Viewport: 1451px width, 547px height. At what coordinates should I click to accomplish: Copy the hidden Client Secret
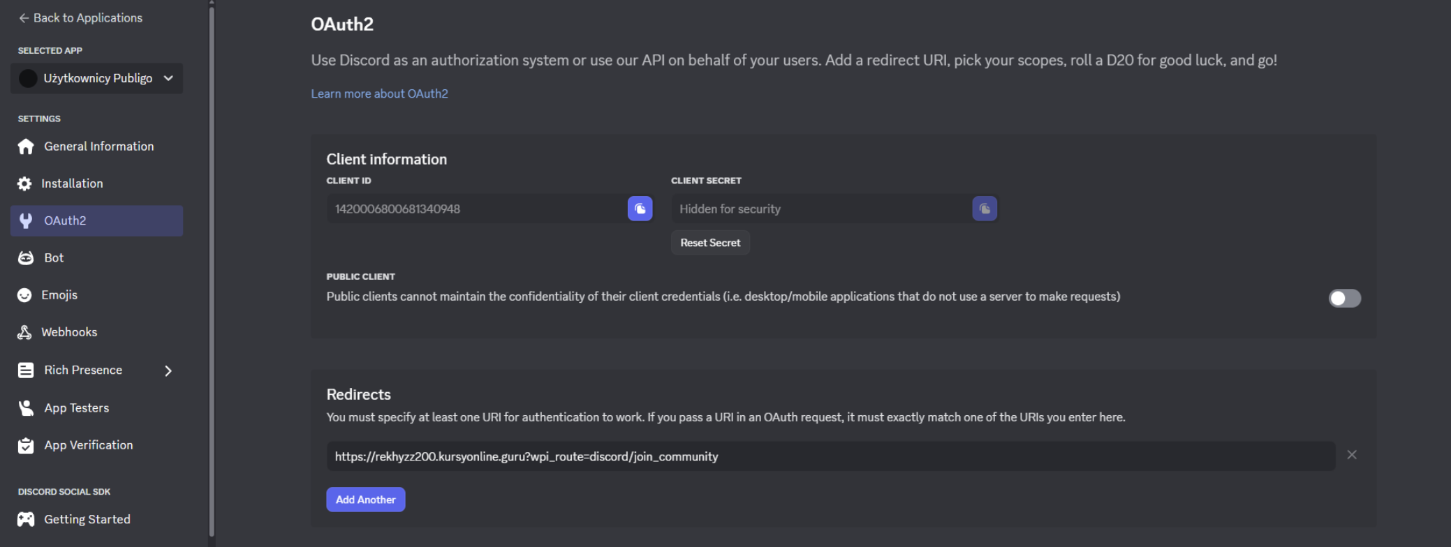pos(985,209)
